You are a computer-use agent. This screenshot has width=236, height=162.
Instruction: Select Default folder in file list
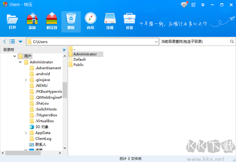[77, 60]
